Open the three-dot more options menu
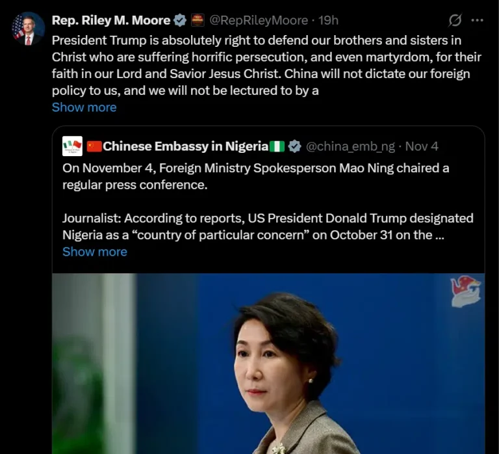Viewport: 499px width, 454px height. point(477,20)
